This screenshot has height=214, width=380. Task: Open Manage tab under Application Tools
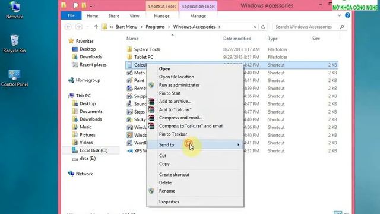click(198, 16)
